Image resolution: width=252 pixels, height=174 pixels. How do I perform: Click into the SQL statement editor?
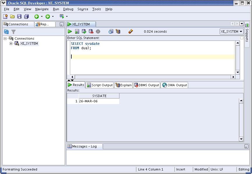153,58
